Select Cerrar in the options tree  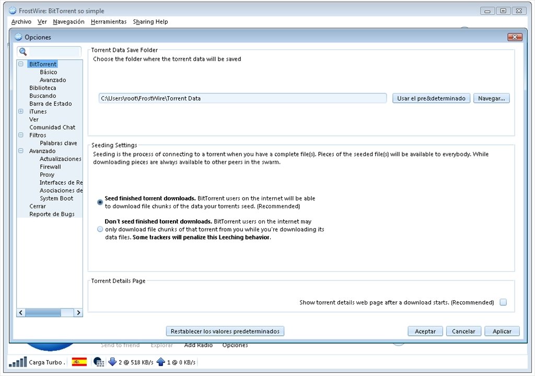click(x=38, y=206)
